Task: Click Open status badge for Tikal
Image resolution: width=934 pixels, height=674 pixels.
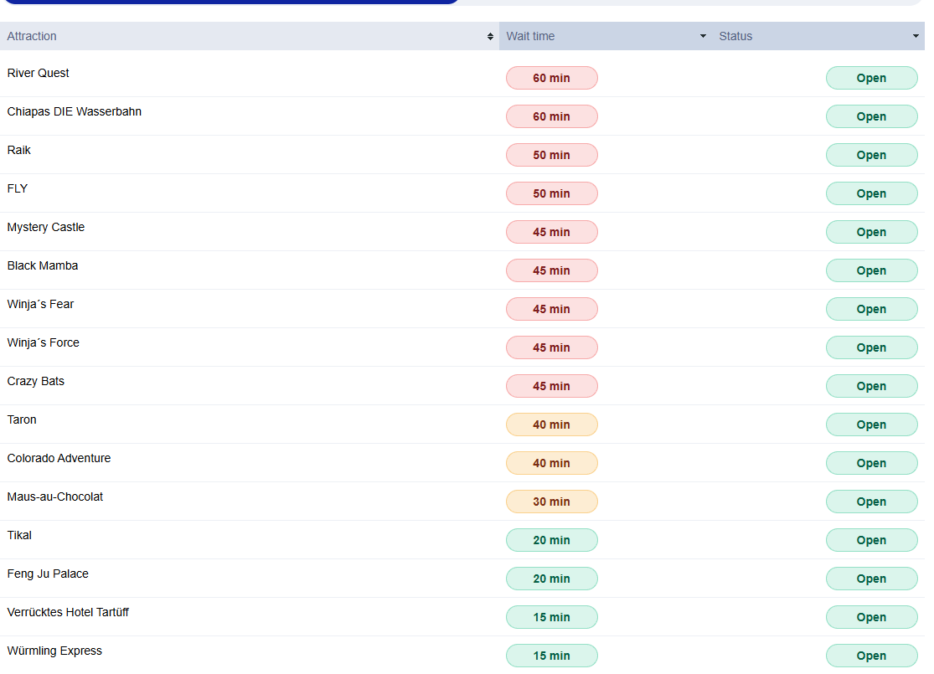Action: pyautogui.click(x=871, y=540)
